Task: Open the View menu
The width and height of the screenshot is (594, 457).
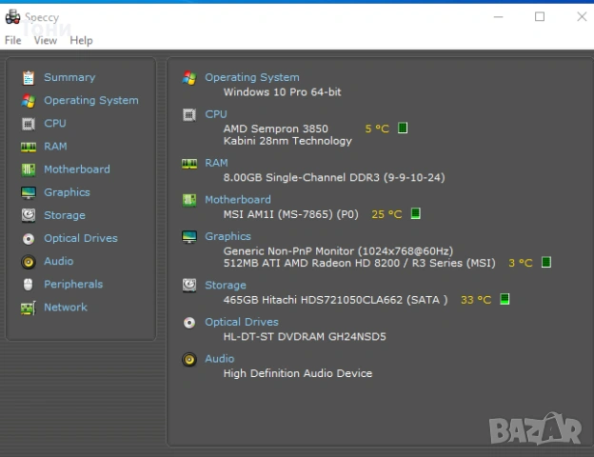Action: click(x=46, y=41)
